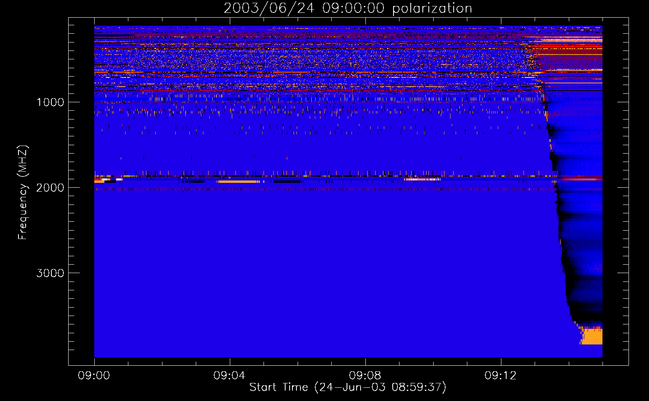Click the 'Start Time (24-Jun-03 08:59:37)' x-axis label

click(348, 387)
